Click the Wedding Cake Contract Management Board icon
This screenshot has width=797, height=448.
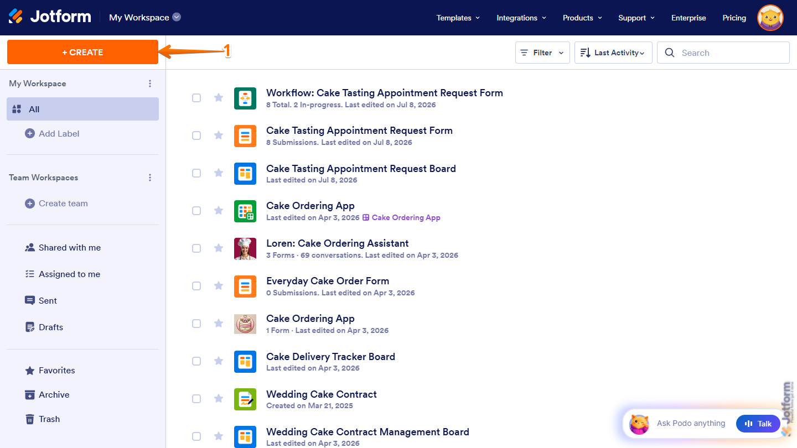(x=245, y=437)
